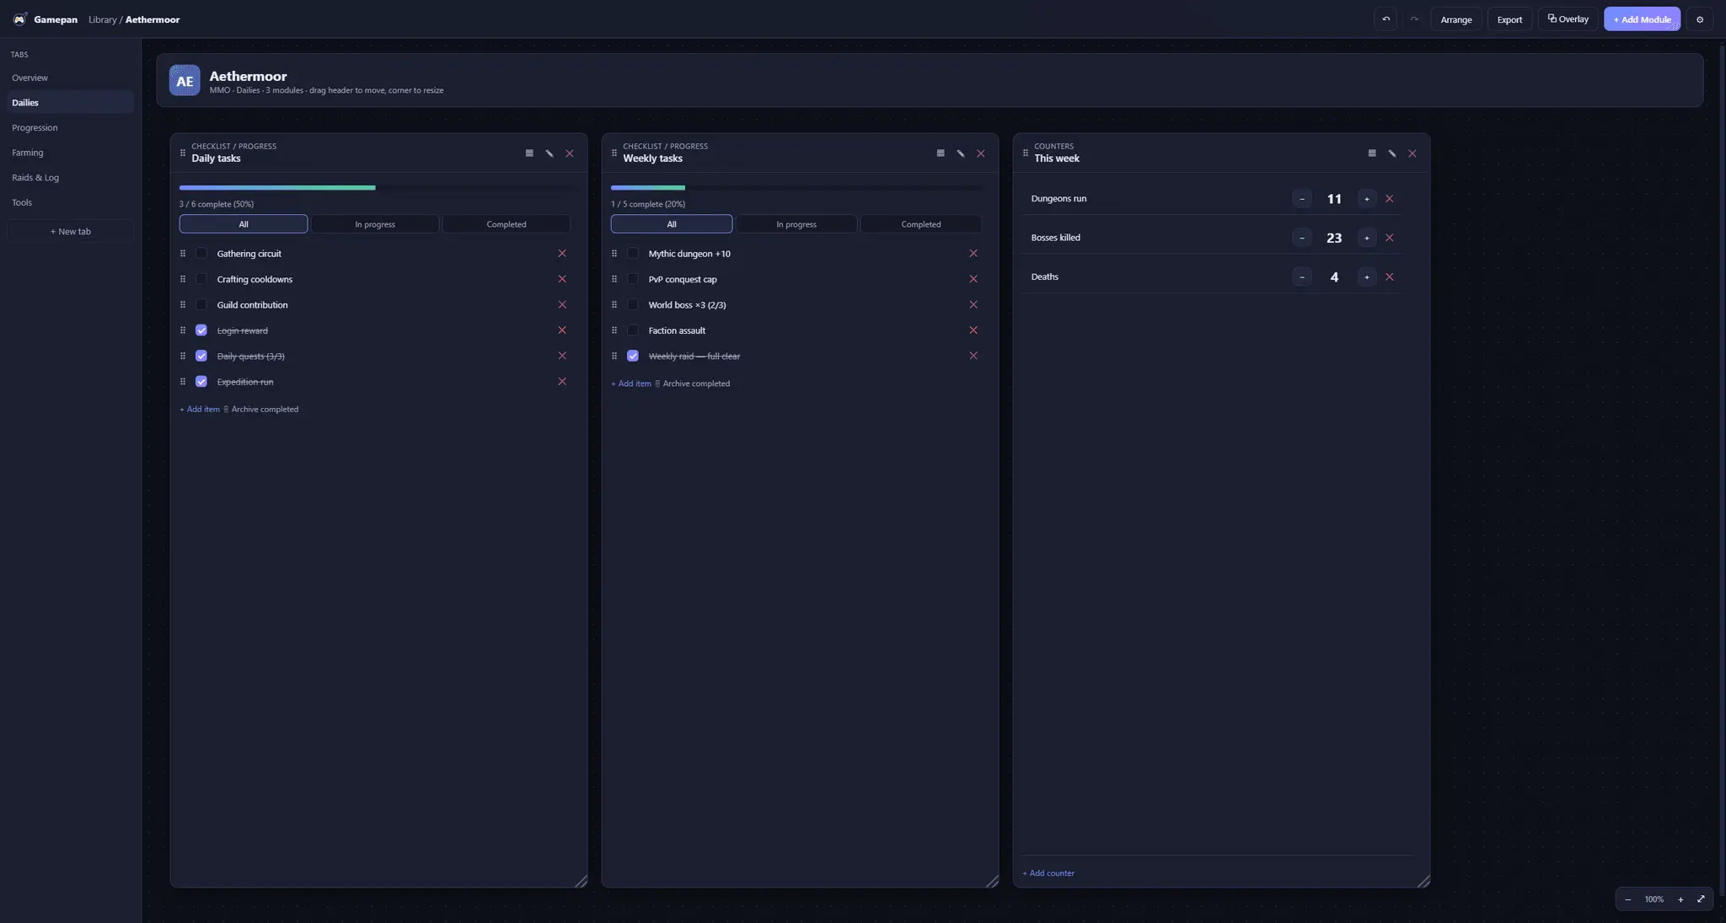This screenshot has height=923, width=1726.
Task: Click the drag handle beside Crafting cooldowns
Action: 183,279
